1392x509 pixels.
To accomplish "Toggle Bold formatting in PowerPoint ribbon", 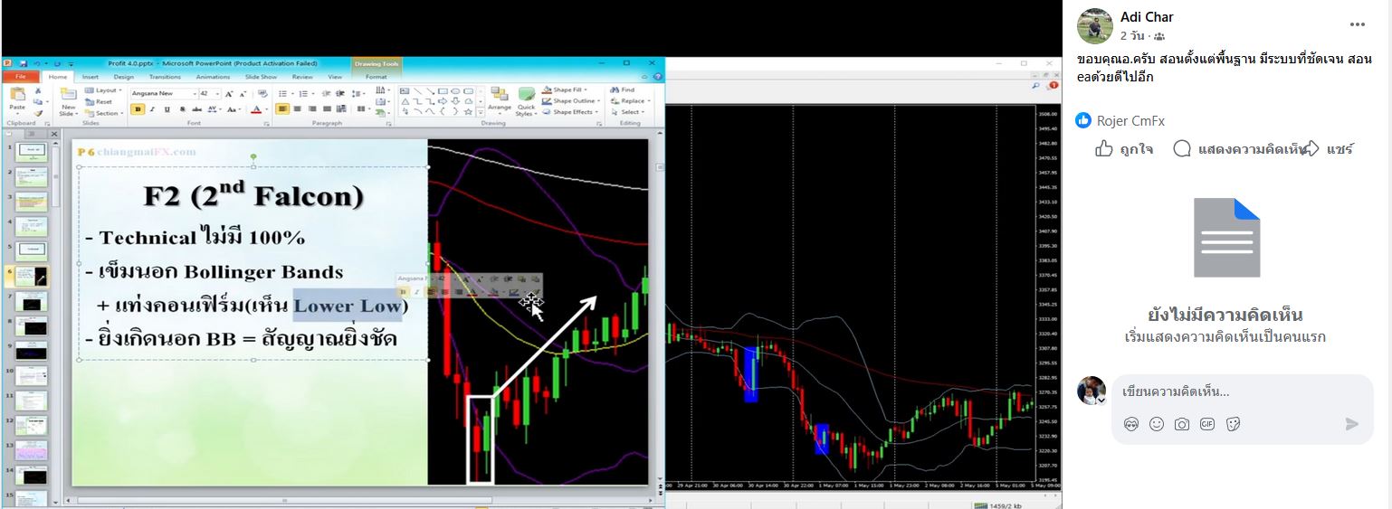I will 138,109.
